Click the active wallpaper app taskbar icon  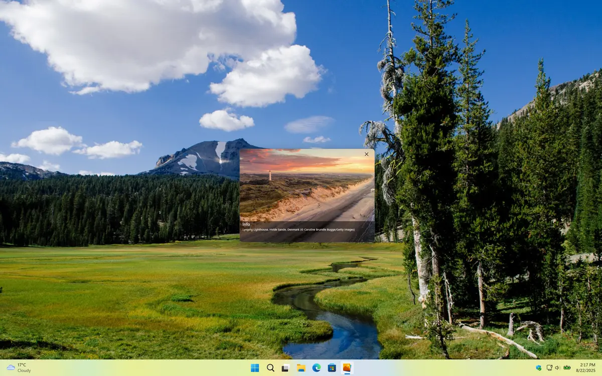tap(347, 368)
